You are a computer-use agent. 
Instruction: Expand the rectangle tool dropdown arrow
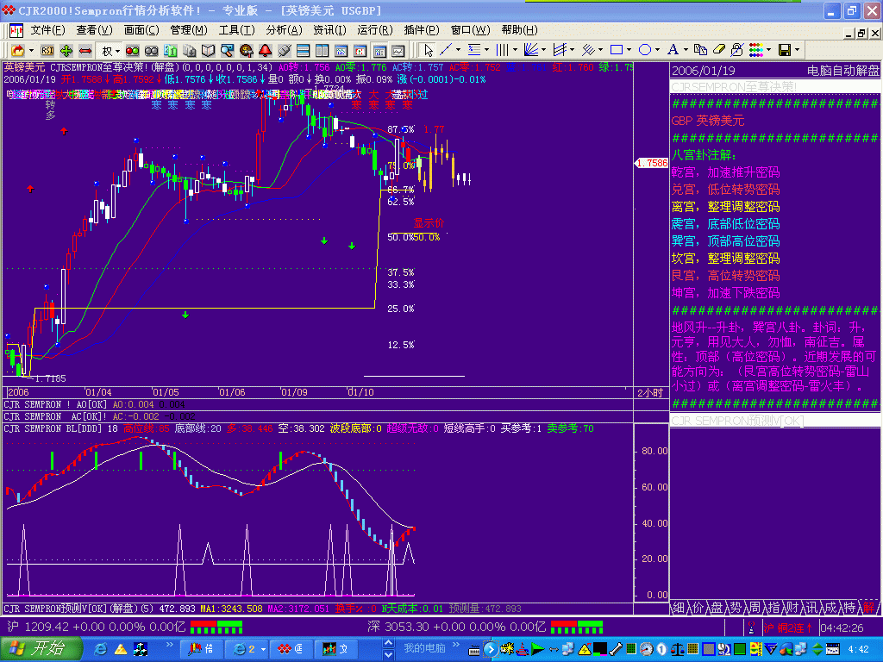[629, 50]
